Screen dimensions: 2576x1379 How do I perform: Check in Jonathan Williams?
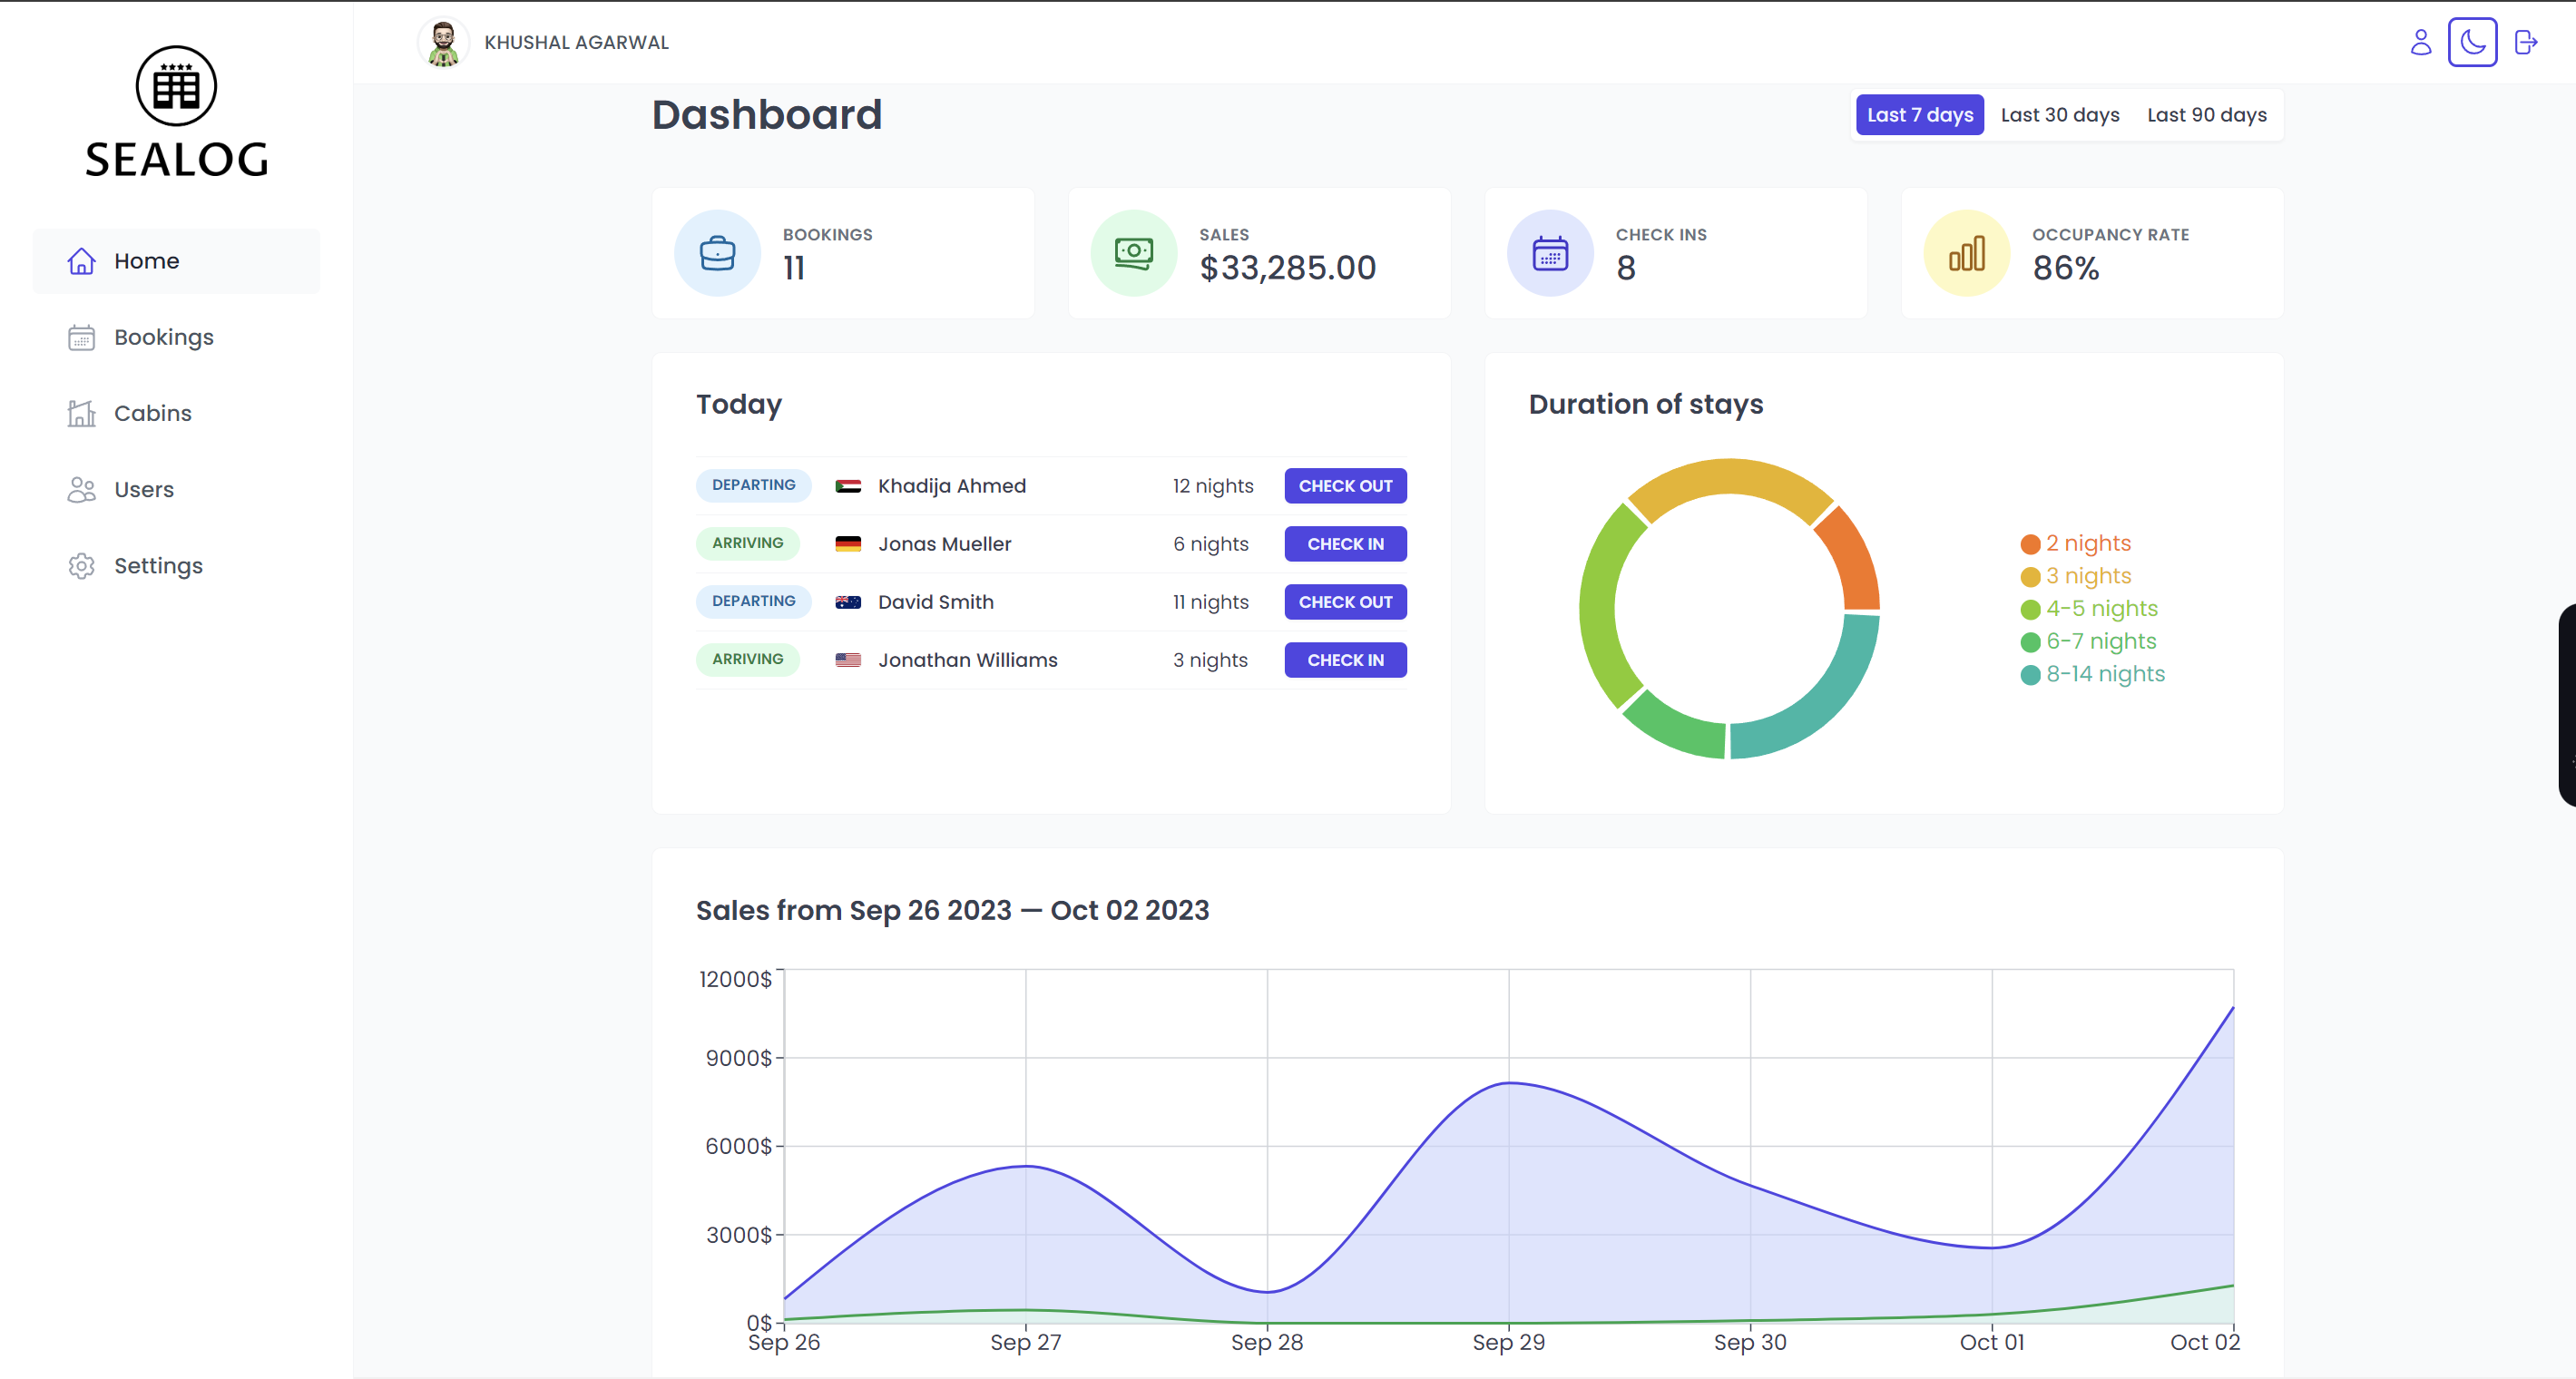[1345, 660]
